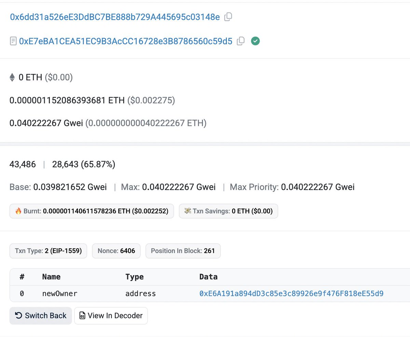Image resolution: width=410 pixels, height=337 pixels.
Task: Select the ($0.002275) fee dollar value
Action: [151, 100]
